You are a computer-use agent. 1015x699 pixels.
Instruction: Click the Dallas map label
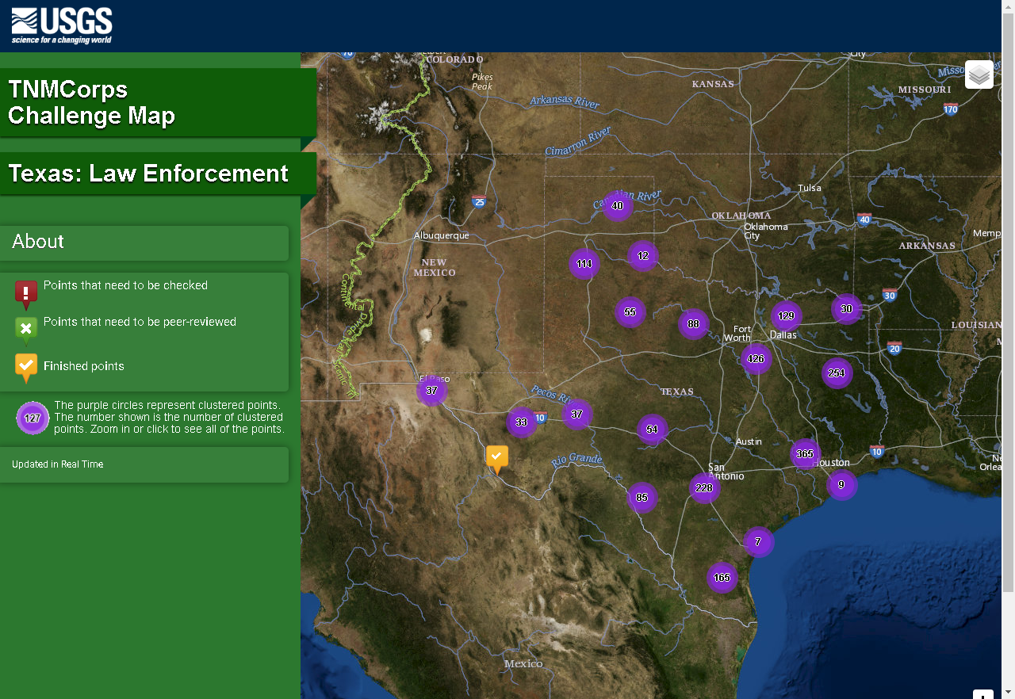point(783,334)
